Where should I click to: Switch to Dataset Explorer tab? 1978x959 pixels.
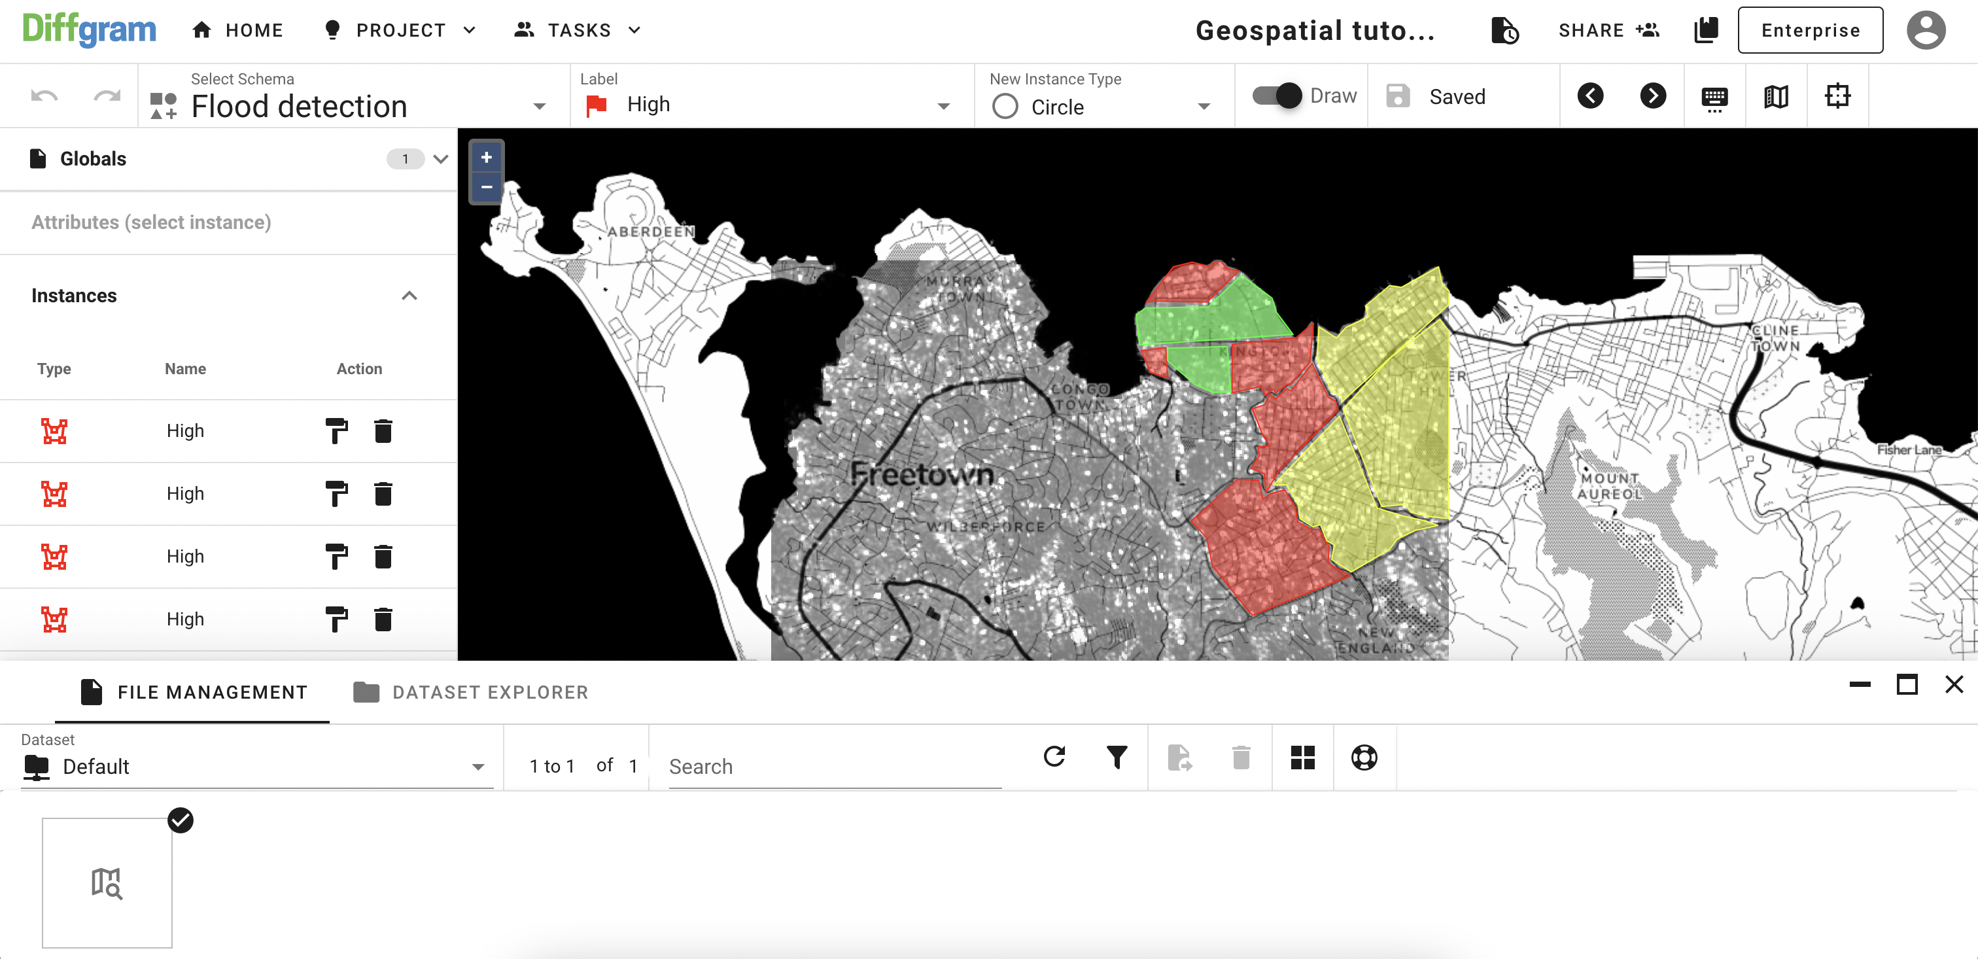471,692
